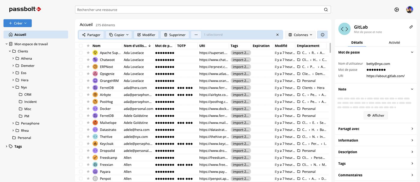Sort by the Nom column header
This screenshot has height=182, width=420.
click(x=96, y=46)
